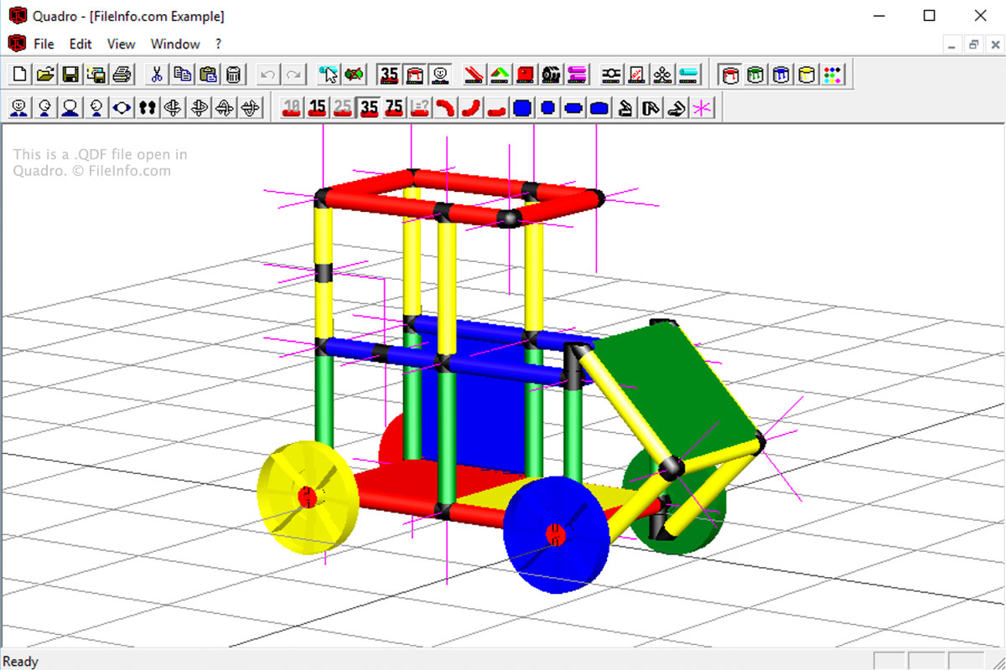Click the custom length L=? button
Screen dimensions: 1006x670
(x=420, y=107)
